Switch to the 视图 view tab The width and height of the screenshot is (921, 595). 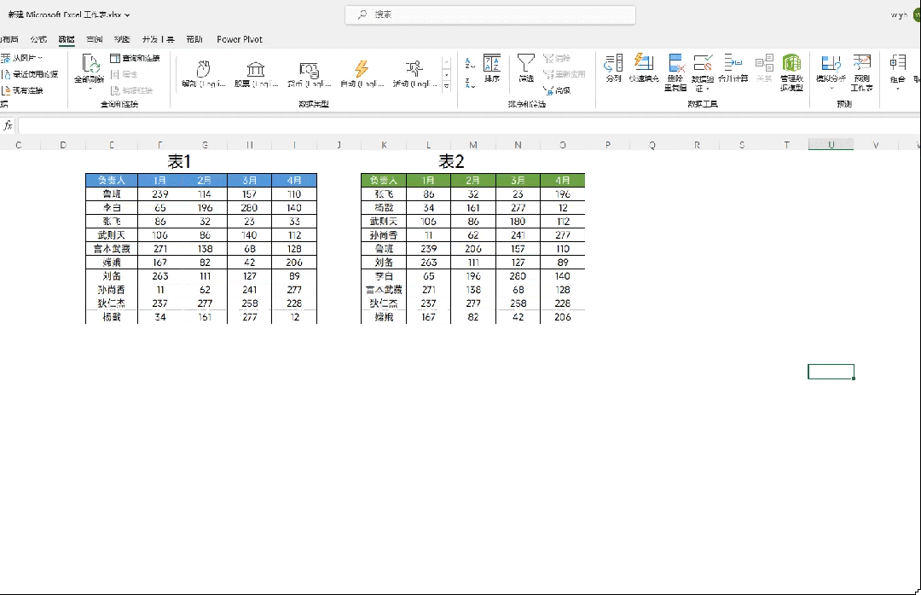(122, 39)
